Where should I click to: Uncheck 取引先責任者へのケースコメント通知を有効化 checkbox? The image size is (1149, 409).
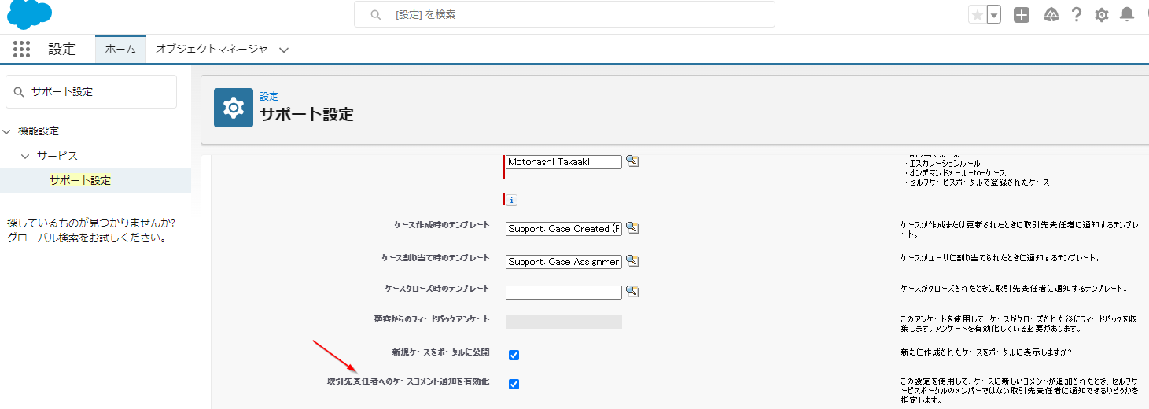point(514,384)
